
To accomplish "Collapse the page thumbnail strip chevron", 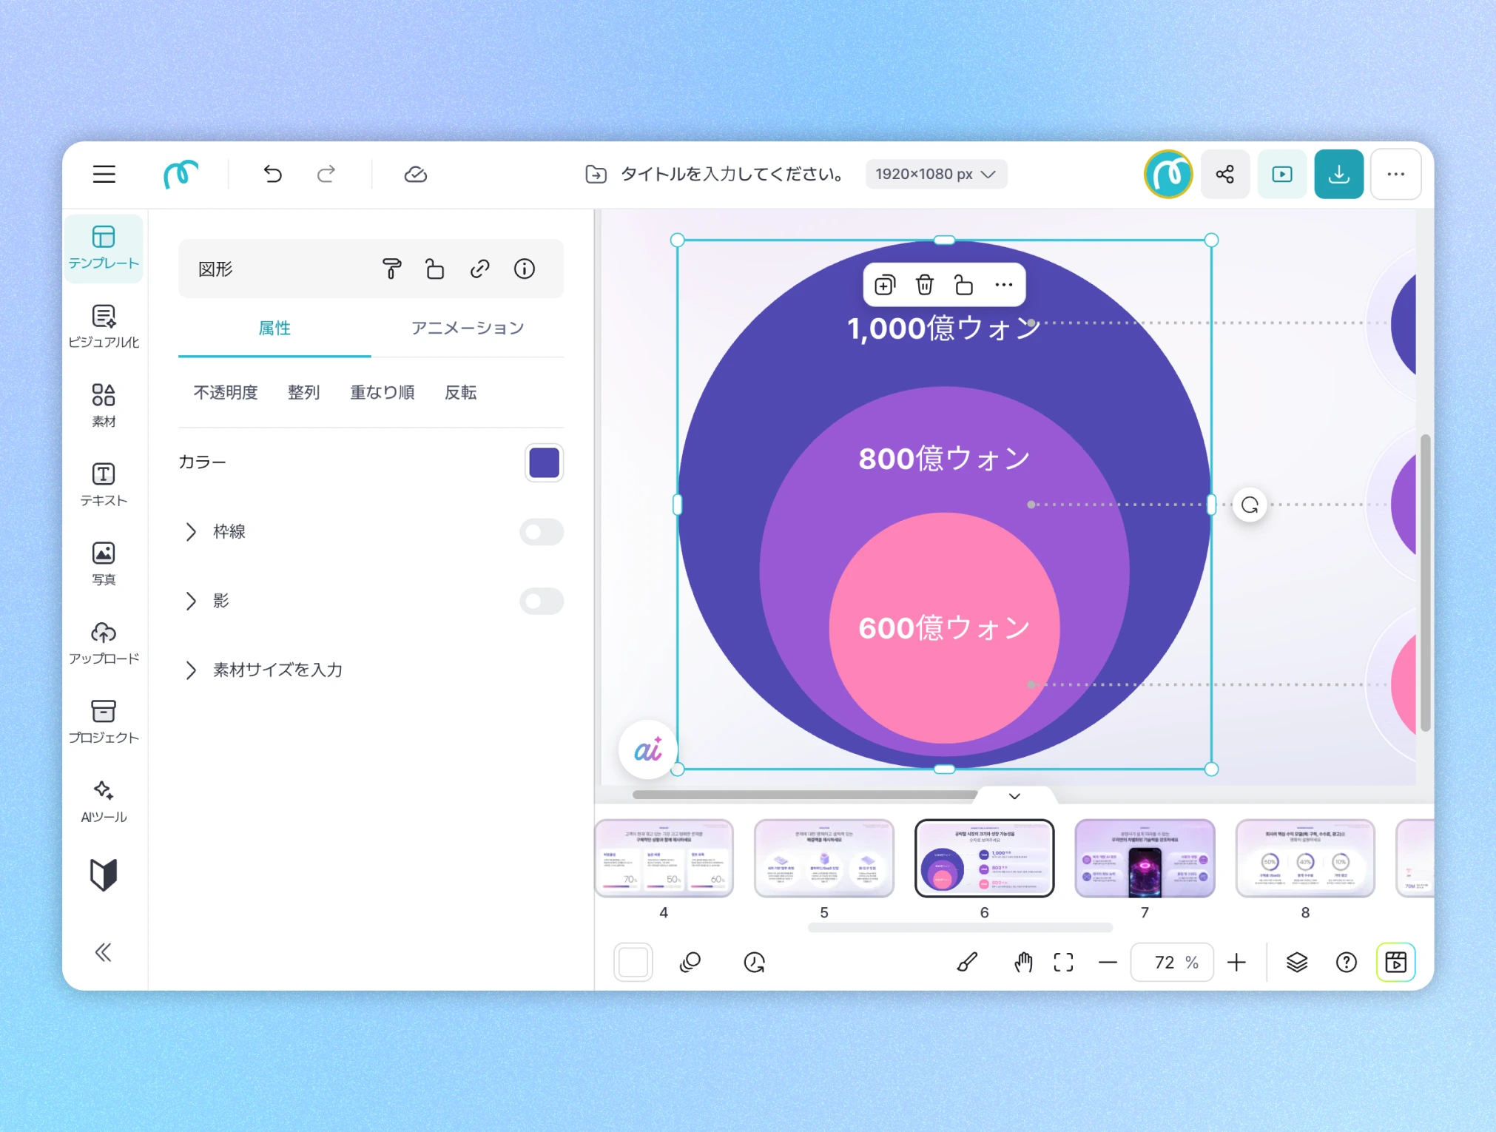I will (1015, 796).
